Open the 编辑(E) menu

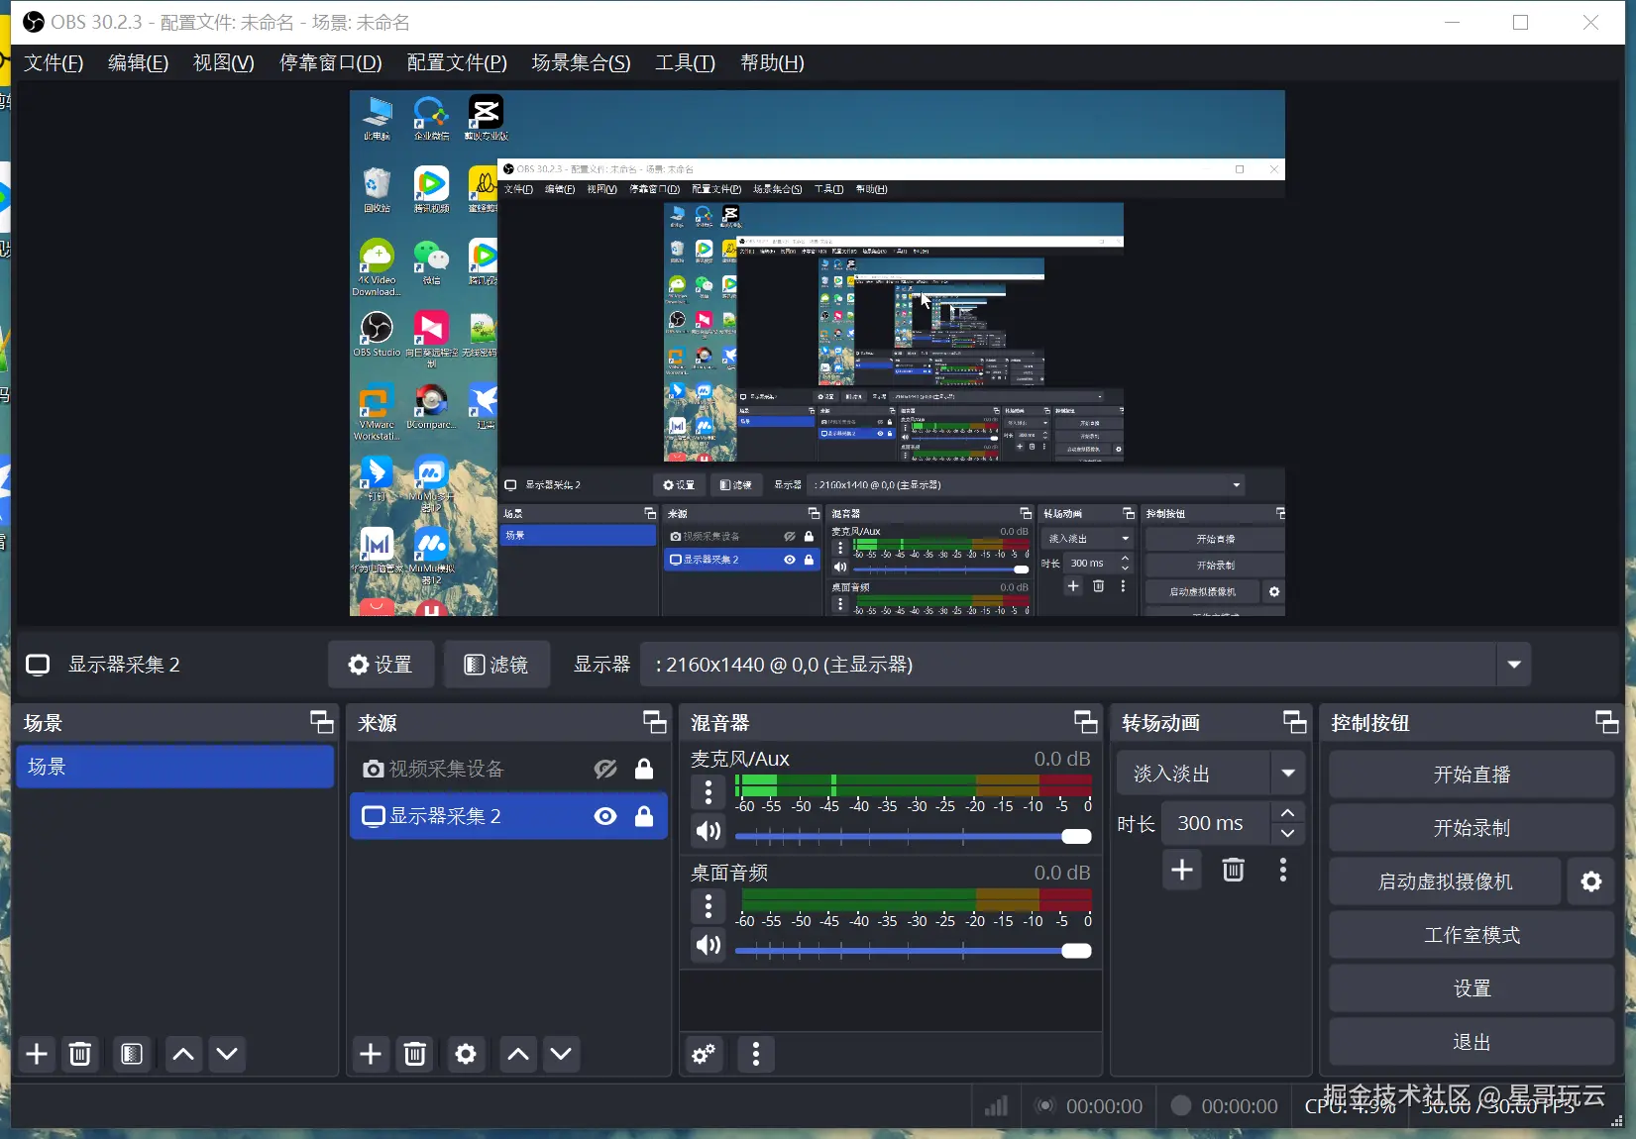139,62
